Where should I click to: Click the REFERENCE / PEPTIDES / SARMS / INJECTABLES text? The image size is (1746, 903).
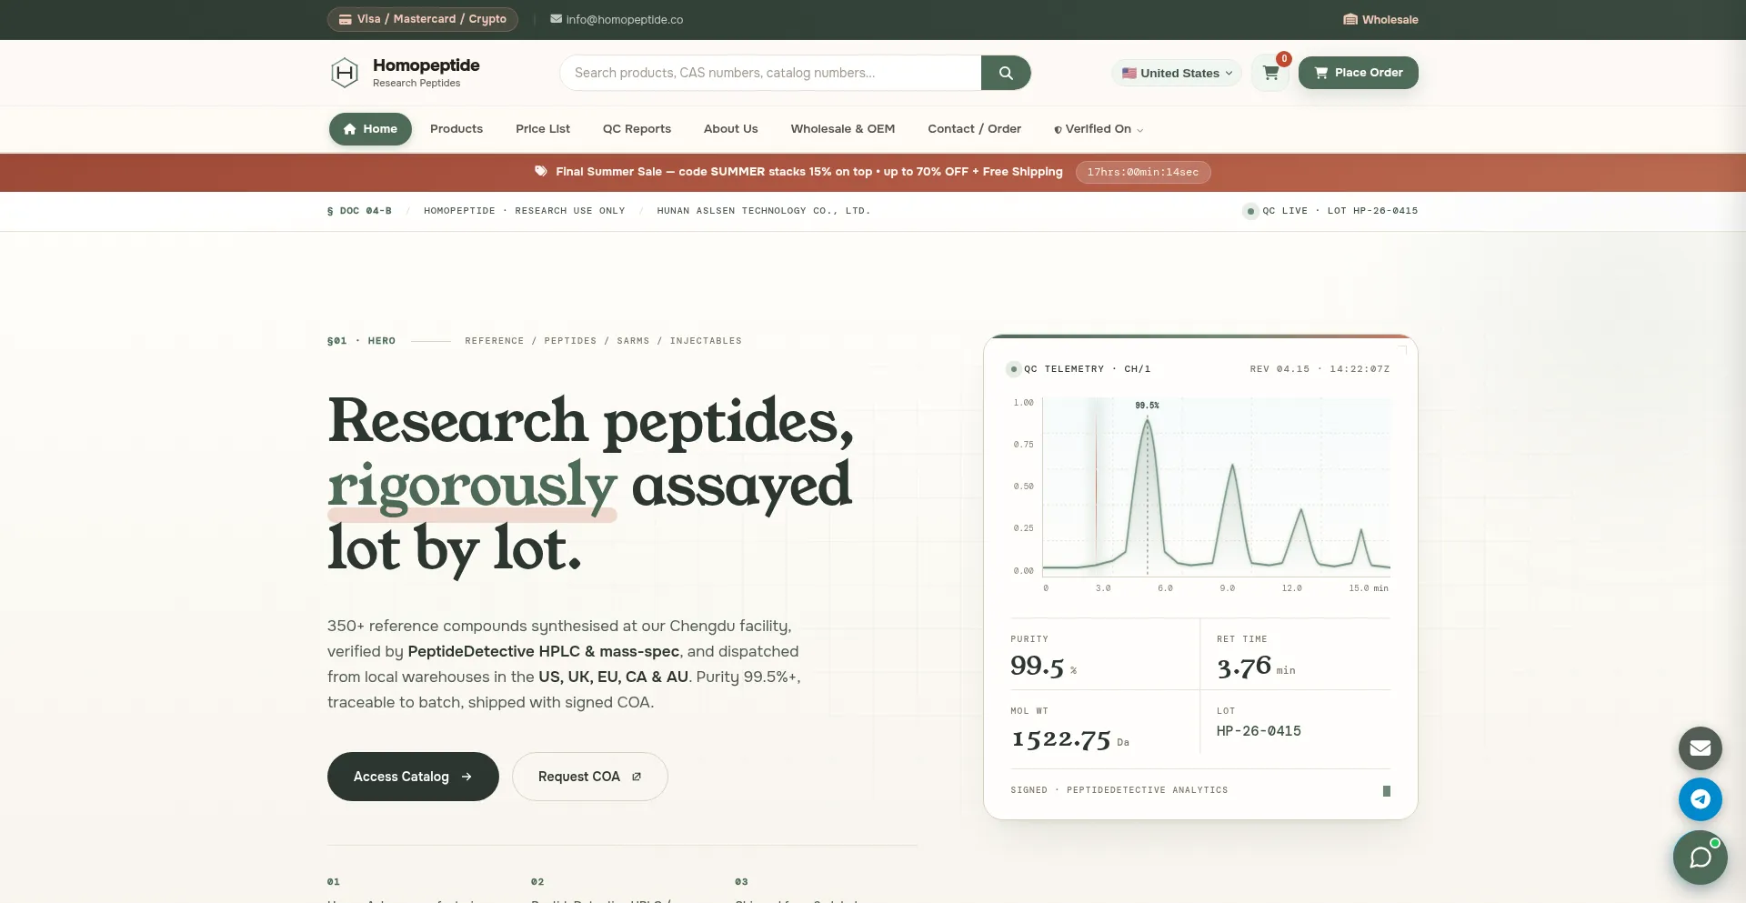pos(603,341)
